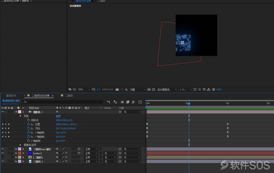Toggle stopwatch for Z 轴旋转 property

pyautogui.click(x=28, y=141)
